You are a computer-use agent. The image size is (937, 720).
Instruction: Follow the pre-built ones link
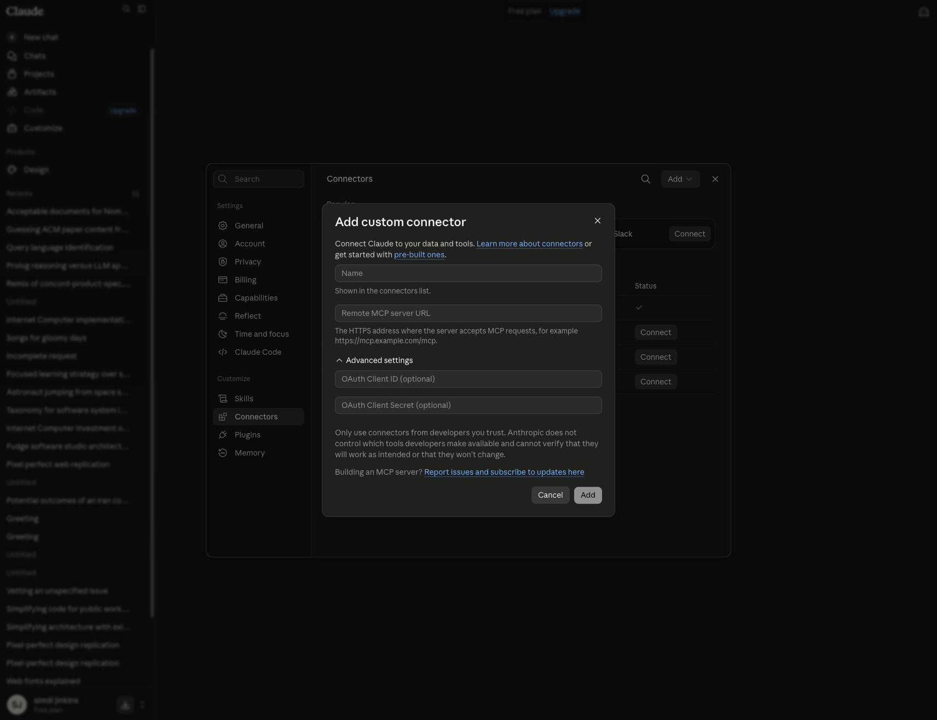click(419, 255)
